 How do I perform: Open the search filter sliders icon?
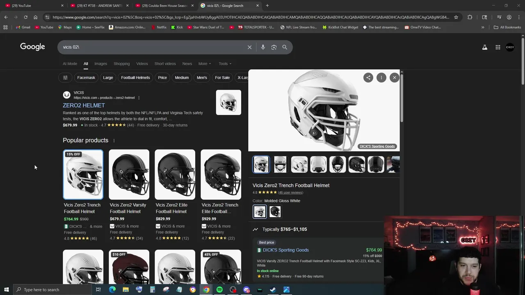pos(65,77)
